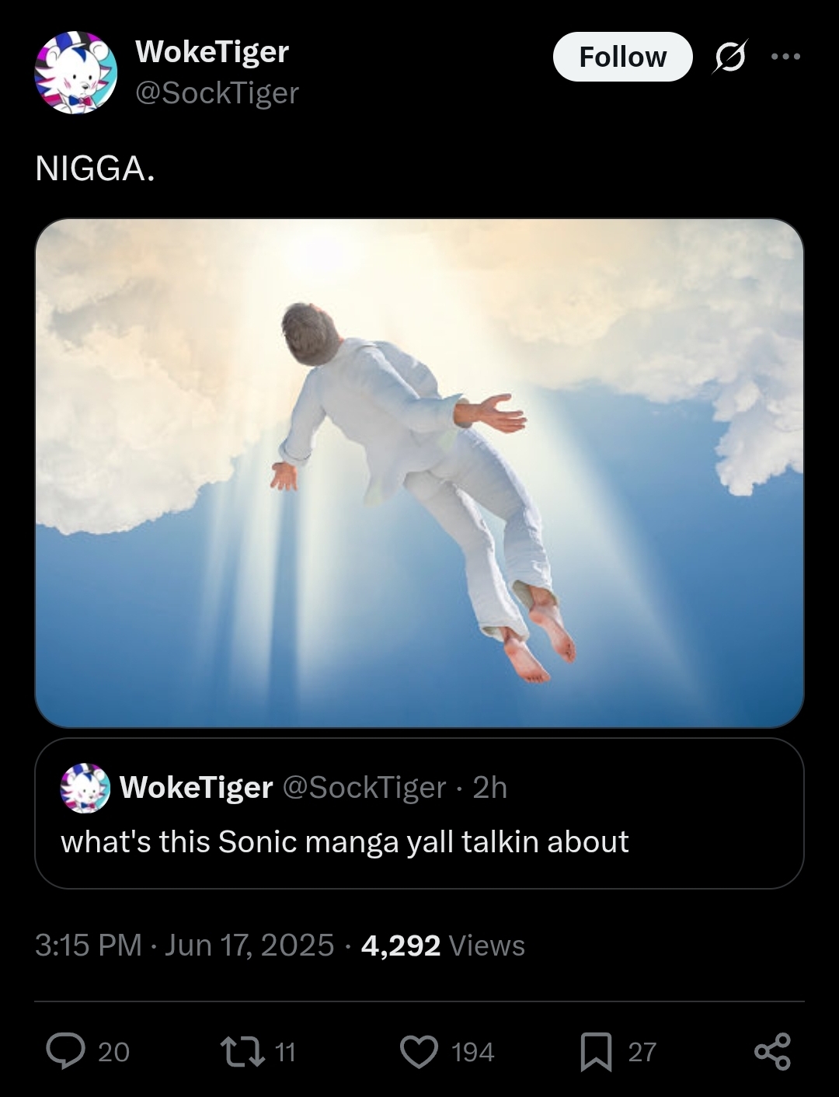Click the quoted post's WokeTiger name
839x1097 pixels.
pos(197,788)
